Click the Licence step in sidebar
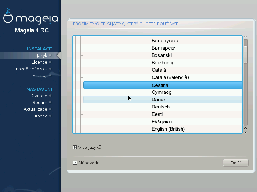This screenshot has width=257, height=192. coord(40,62)
